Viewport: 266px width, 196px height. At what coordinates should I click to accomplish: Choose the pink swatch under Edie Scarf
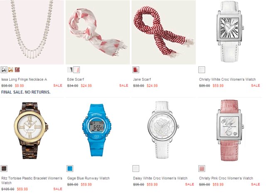(x=76, y=70)
